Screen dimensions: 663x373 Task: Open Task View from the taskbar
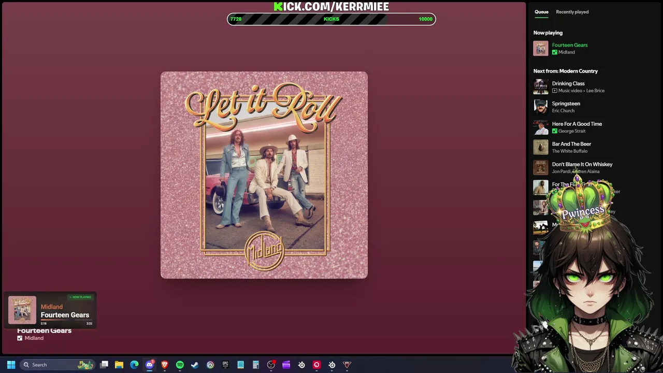coord(104,365)
